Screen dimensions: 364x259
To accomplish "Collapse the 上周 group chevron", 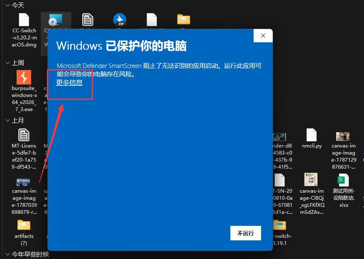I will [x=7, y=63].
